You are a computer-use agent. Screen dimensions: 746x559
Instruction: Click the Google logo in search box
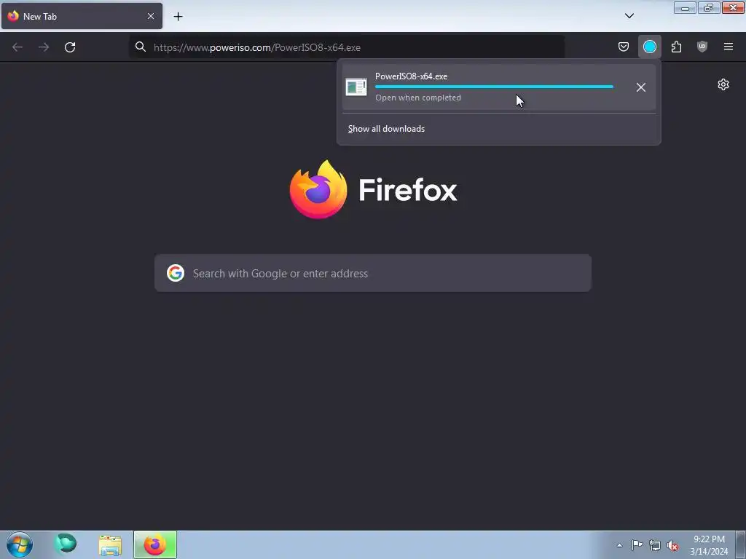176,274
